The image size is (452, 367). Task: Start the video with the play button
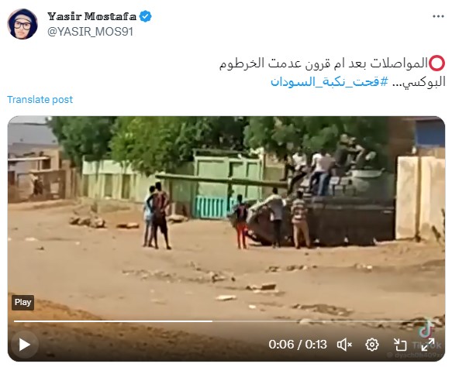[x=25, y=345]
